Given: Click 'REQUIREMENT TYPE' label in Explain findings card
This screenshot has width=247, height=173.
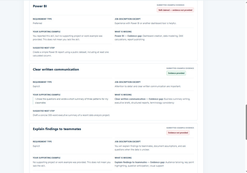Looking at the screenshot, I should tap(42, 142).
